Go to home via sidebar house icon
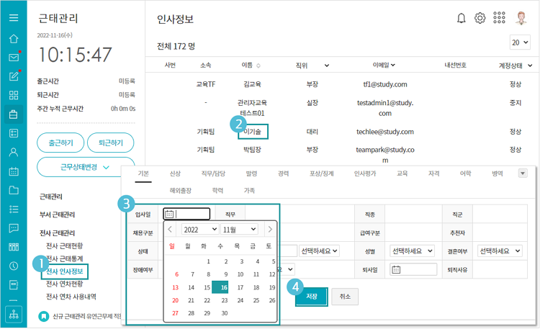This screenshot has width=540, height=329. [x=13, y=38]
